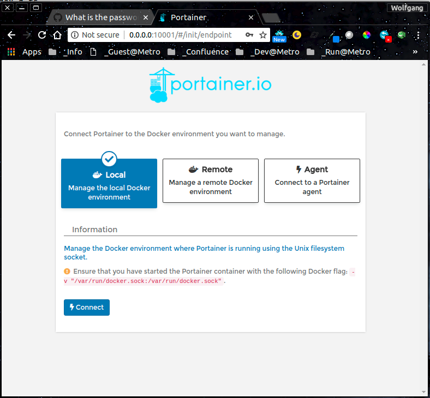Image resolution: width=430 pixels, height=398 pixels.
Task: Close the Portainer tab
Action: [251, 17]
